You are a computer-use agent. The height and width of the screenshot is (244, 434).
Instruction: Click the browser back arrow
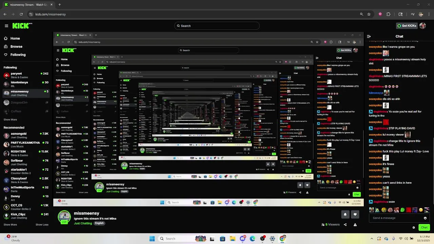pyautogui.click(x=5, y=14)
